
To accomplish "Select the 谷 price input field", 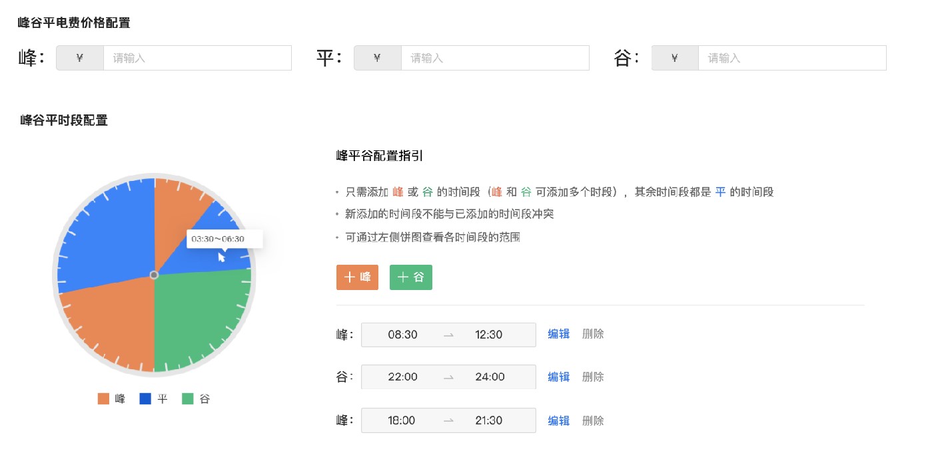I will pos(791,58).
